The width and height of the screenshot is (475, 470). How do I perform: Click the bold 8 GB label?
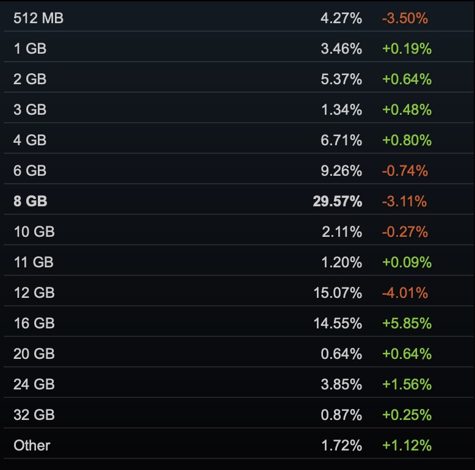[x=30, y=201]
